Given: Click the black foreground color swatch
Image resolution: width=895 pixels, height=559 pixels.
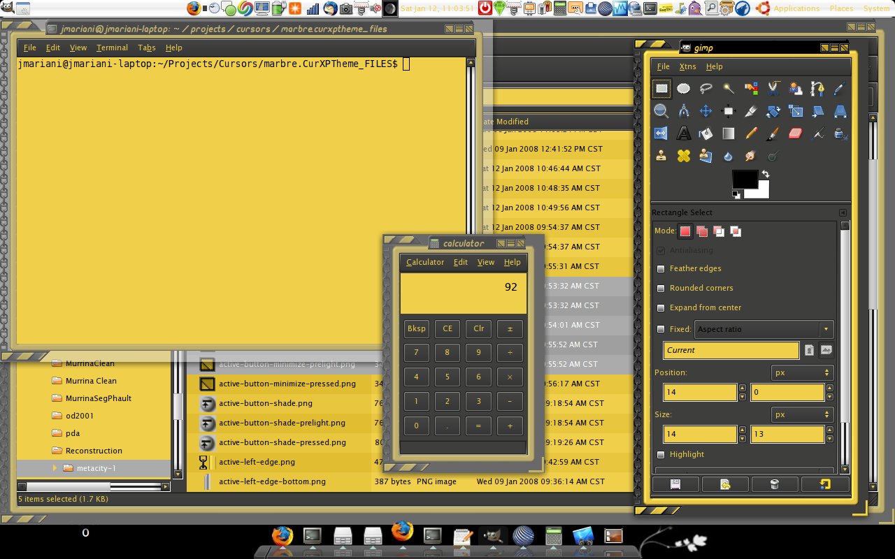Looking at the screenshot, I should (745, 179).
